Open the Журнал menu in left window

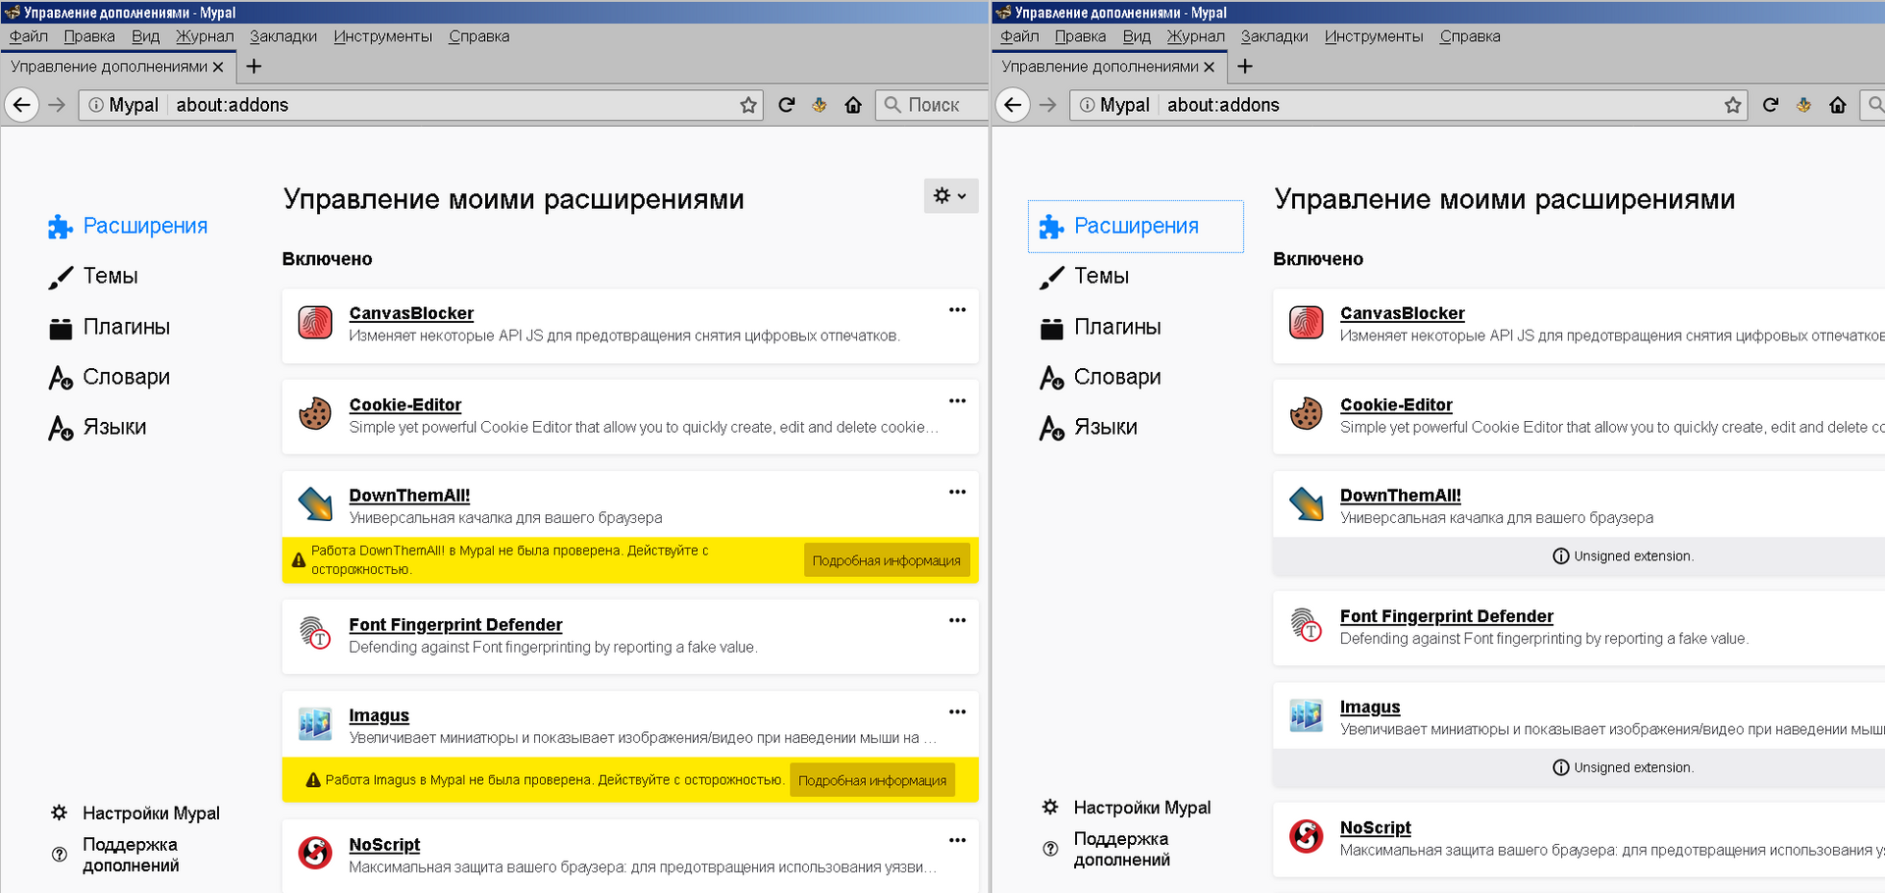tap(204, 36)
